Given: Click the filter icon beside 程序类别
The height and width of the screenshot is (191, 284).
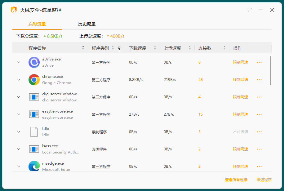Looking at the screenshot, I should pyautogui.click(x=119, y=48).
